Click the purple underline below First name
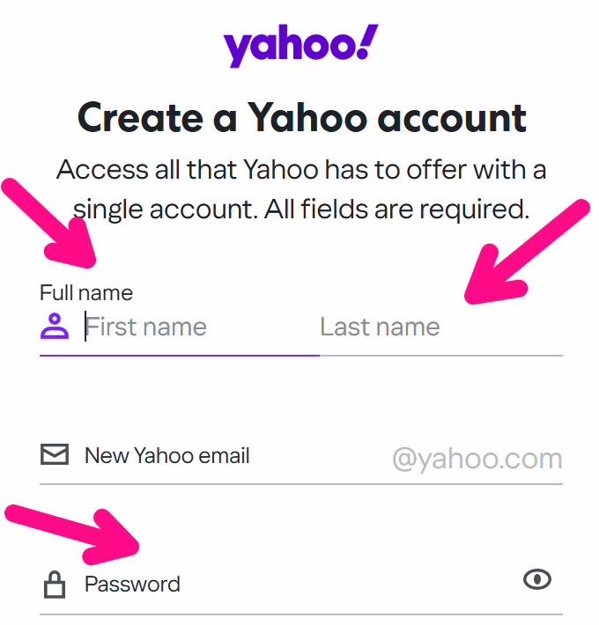599x625 pixels. click(179, 356)
